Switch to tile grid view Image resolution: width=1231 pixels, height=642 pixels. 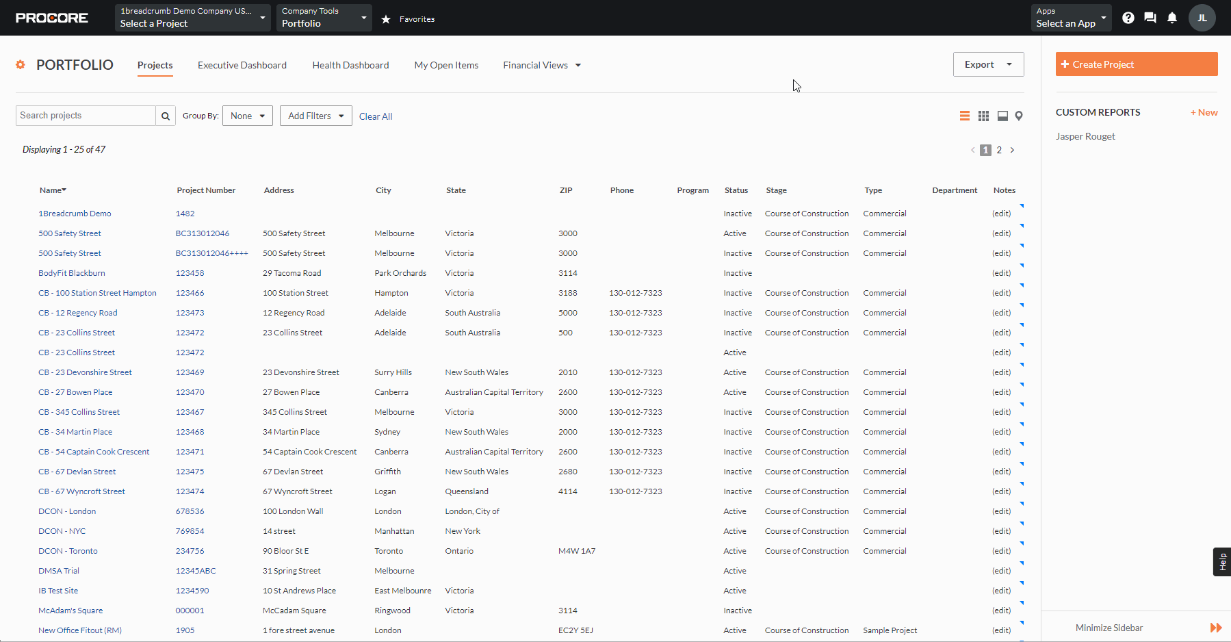(x=983, y=116)
